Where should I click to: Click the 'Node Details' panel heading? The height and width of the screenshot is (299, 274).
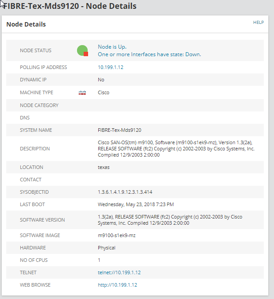click(x=26, y=24)
